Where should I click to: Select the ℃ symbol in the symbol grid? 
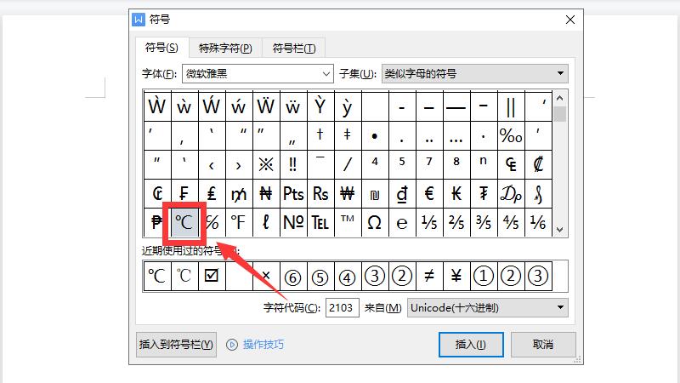(x=184, y=222)
